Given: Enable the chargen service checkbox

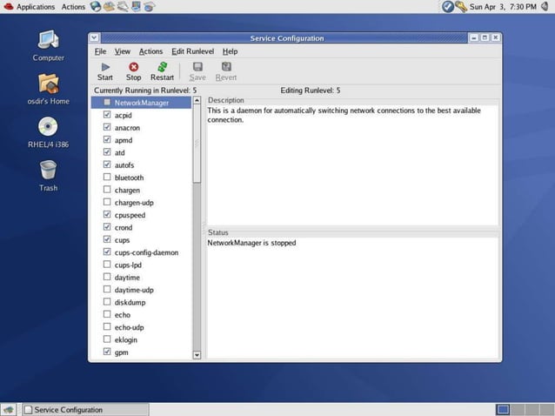Looking at the screenshot, I should tap(107, 190).
